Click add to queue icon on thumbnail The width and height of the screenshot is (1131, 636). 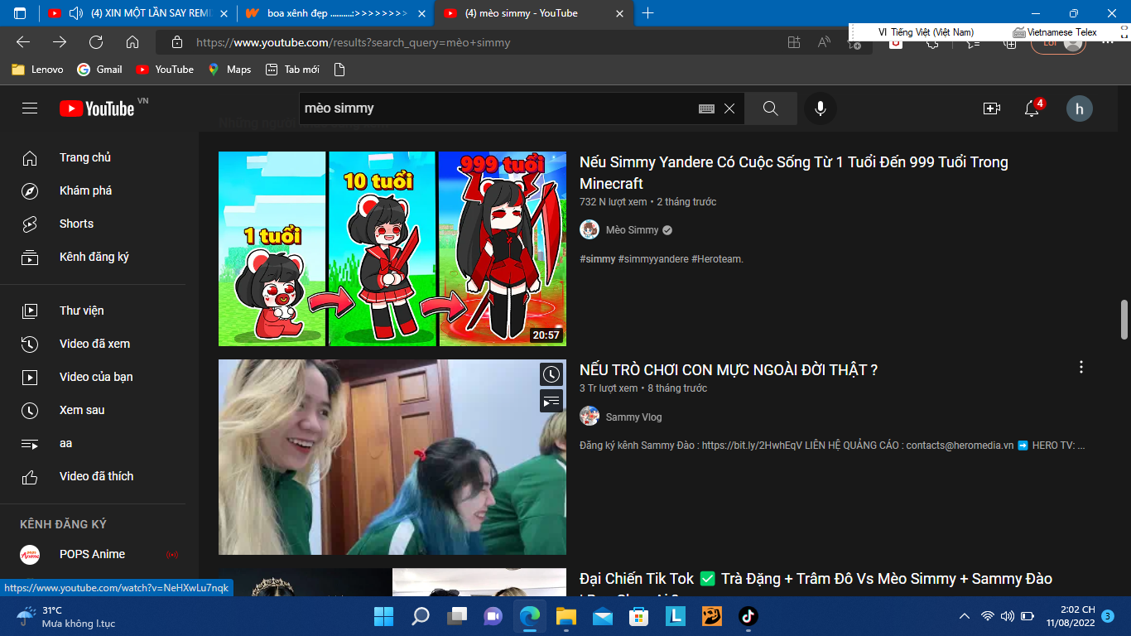551,402
